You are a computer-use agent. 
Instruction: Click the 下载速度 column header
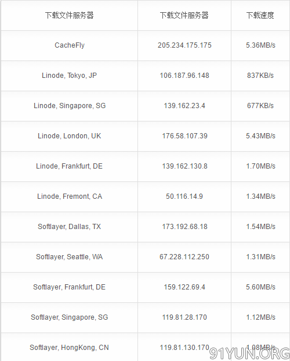pyautogui.click(x=260, y=15)
